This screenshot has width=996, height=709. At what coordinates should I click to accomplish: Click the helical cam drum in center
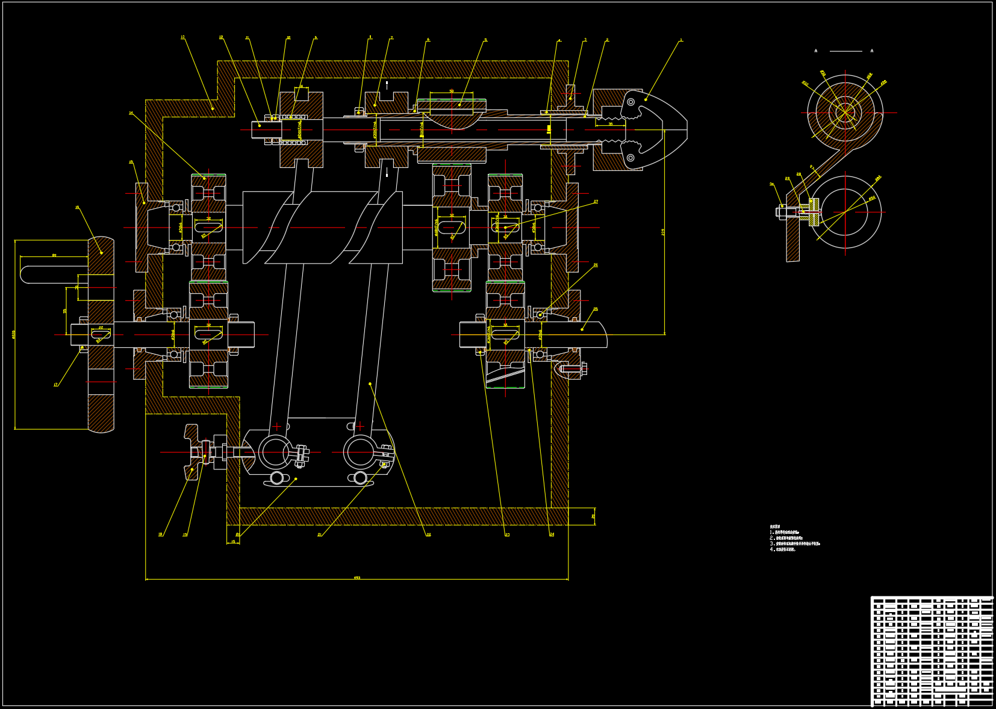click(x=322, y=228)
